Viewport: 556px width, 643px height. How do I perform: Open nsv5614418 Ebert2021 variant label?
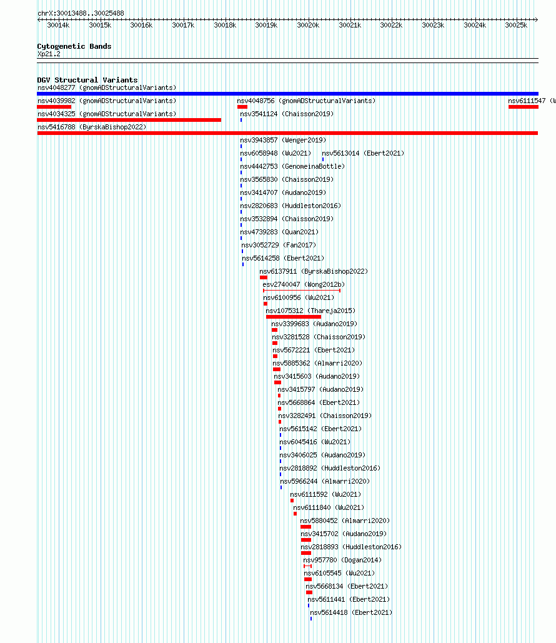[x=351, y=612]
